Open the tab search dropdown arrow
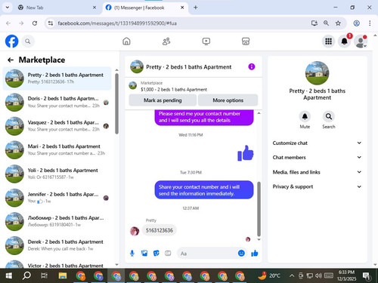The height and width of the screenshot is (283, 378). (x=8, y=8)
